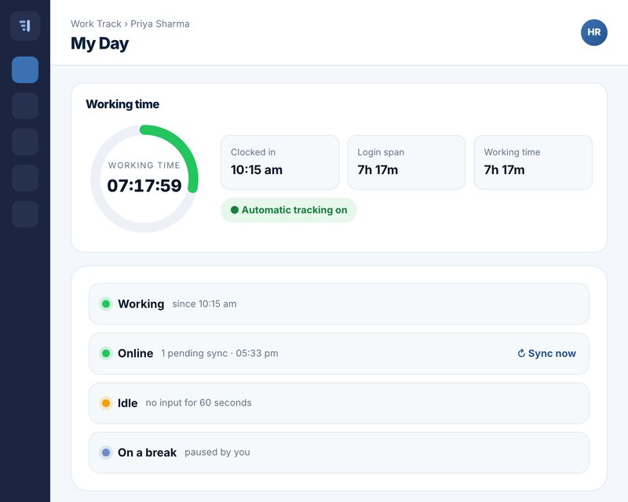Image resolution: width=628 pixels, height=502 pixels.
Task: Open the last sidebar navigation item
Action: pyautogui.click(x=25, y=214)
